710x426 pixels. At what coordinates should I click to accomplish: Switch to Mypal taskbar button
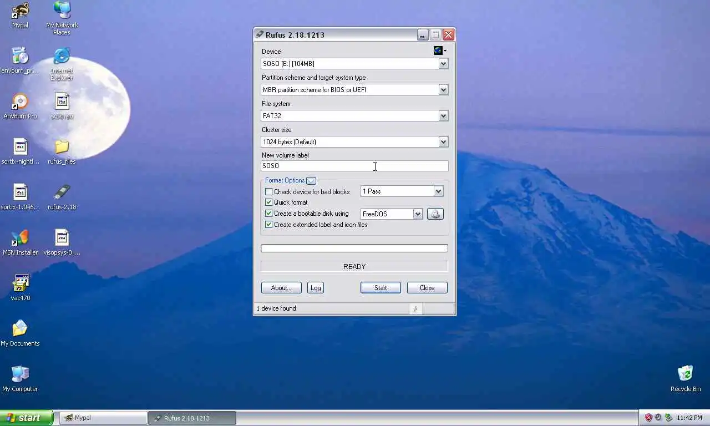click(x=103, y=418)
